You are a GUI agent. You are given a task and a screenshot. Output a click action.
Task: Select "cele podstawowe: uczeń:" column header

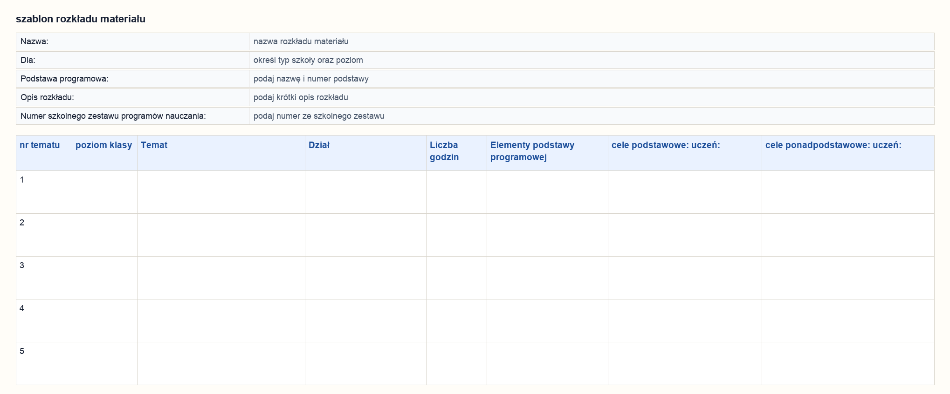point(685,153)
